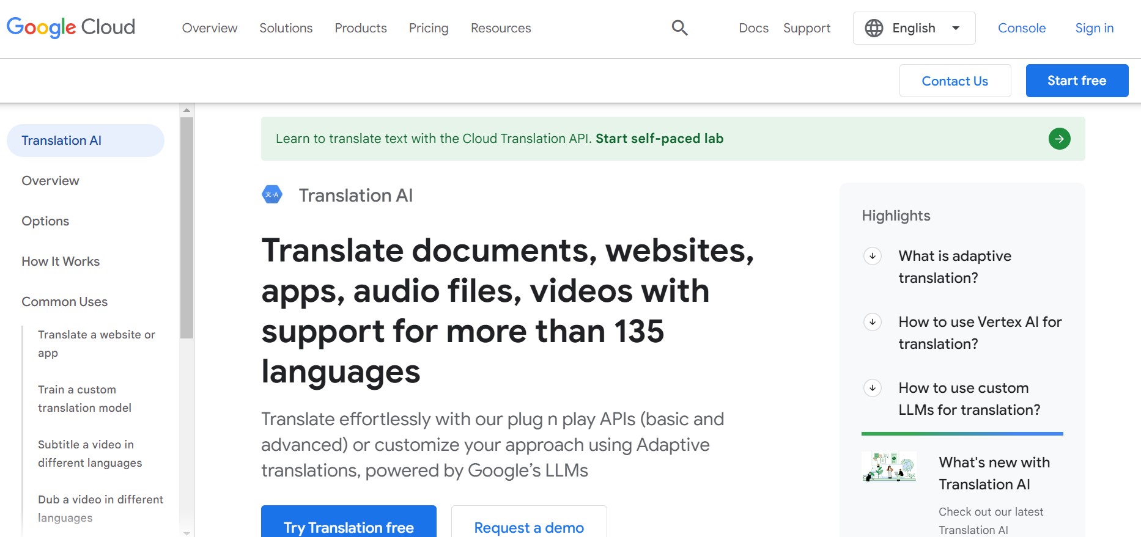Screen dimensions: 1141x537
Task: Open 'Translate a website or app' sidebar link
Action: (97, 344)
